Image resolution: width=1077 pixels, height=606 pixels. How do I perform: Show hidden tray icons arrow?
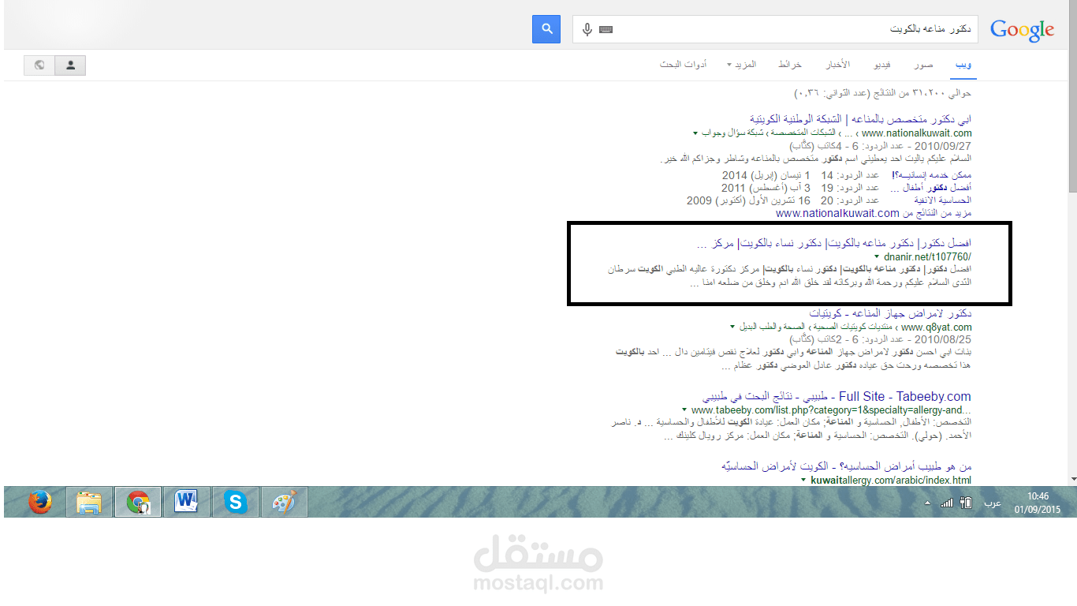tap(927, 503)
